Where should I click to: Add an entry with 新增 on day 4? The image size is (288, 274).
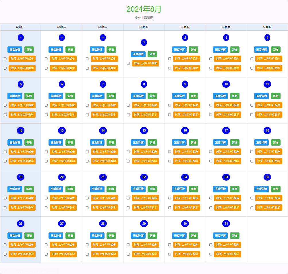[276, 50]
